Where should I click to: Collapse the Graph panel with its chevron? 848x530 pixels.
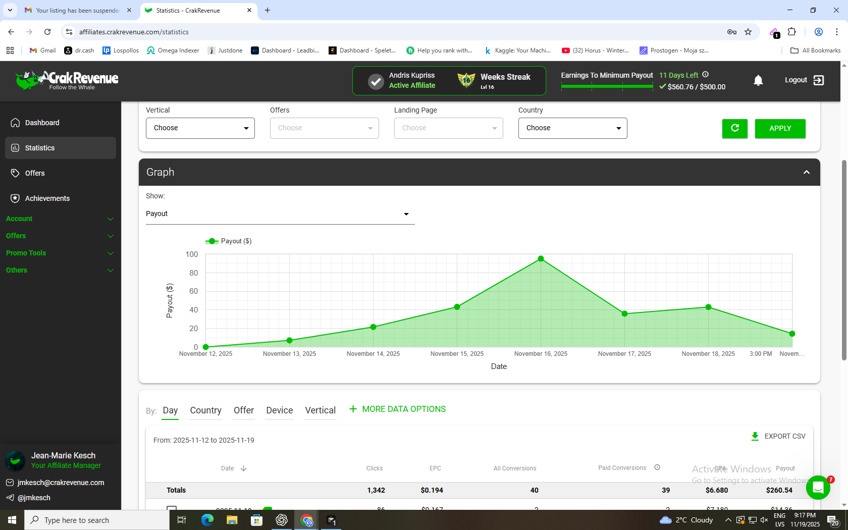pyautogui.click(x=806, y=172)
